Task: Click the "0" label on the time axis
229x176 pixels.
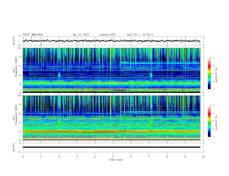Action: point(23,157)
